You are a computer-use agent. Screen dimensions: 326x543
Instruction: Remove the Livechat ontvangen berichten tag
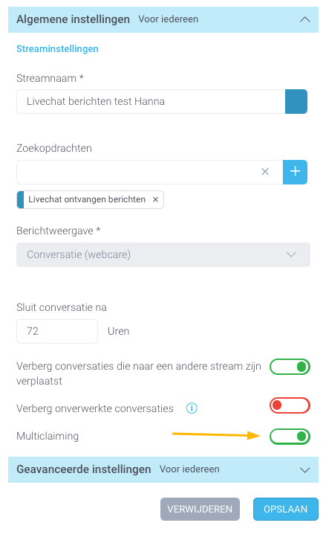point(155,199)
